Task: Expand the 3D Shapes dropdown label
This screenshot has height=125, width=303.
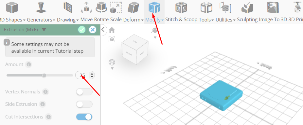Action: [x=12, y=20]
